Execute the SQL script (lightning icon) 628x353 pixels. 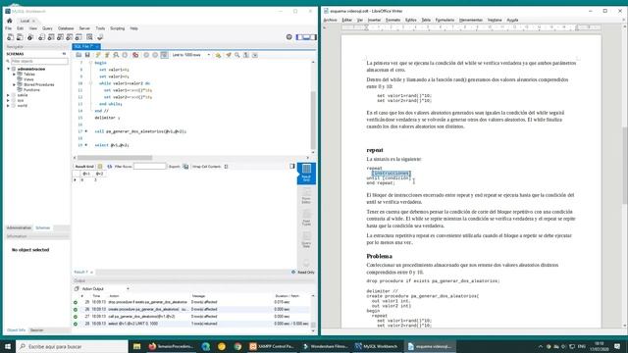(x=98, y=55)
